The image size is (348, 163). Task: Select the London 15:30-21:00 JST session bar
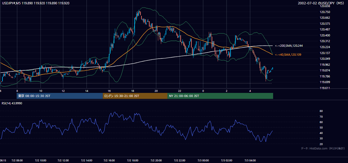pos(135,96)
